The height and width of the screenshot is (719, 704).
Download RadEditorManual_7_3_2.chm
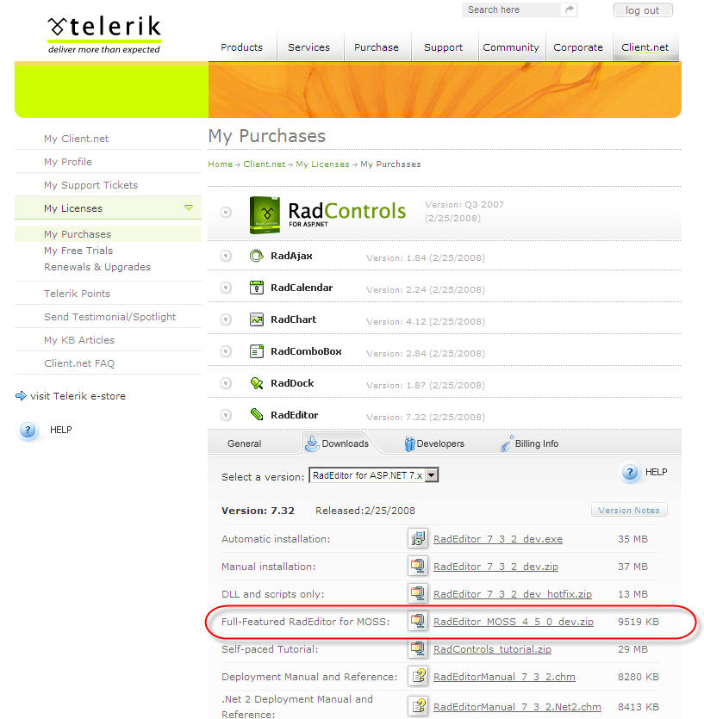pyautogui.click(x=504, y=676)
